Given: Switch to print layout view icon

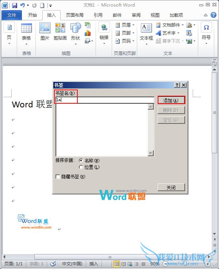Looking at the screenshot, I should click(117, 264).
